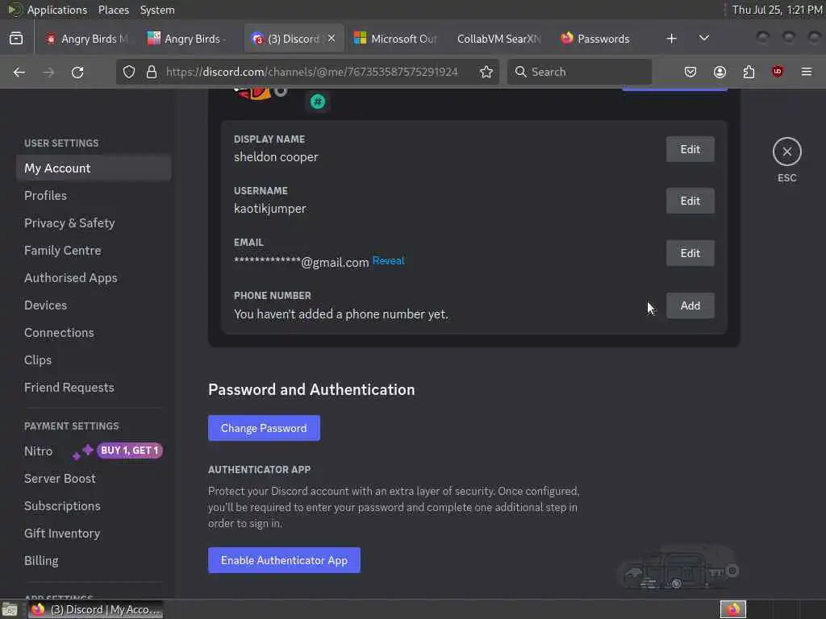Open Server Boost settings
Screen dimensions: 826x619
point(94,478)
